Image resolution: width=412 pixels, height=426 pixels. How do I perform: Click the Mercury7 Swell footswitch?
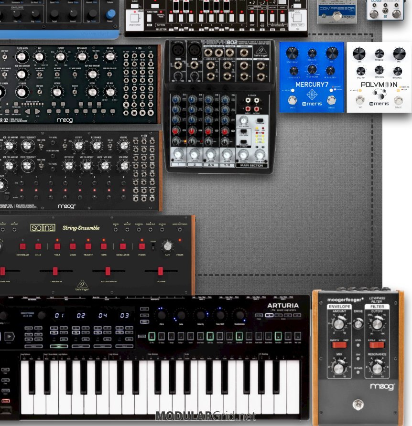click(x=293, y=100)
